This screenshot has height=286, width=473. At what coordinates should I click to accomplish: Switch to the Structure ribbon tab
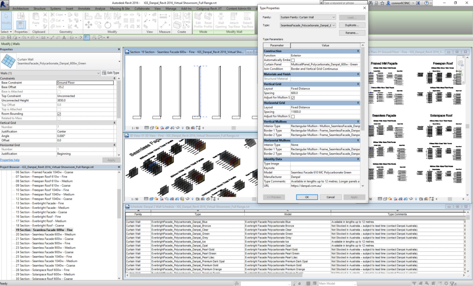point(39,9)
